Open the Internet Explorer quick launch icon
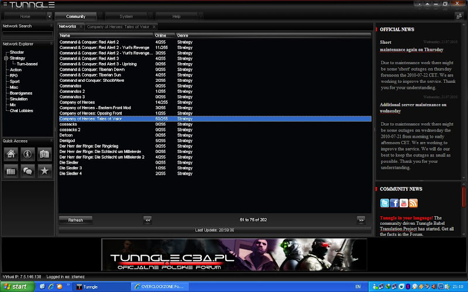This screenshot has width=468, height=292. point(51,286)
